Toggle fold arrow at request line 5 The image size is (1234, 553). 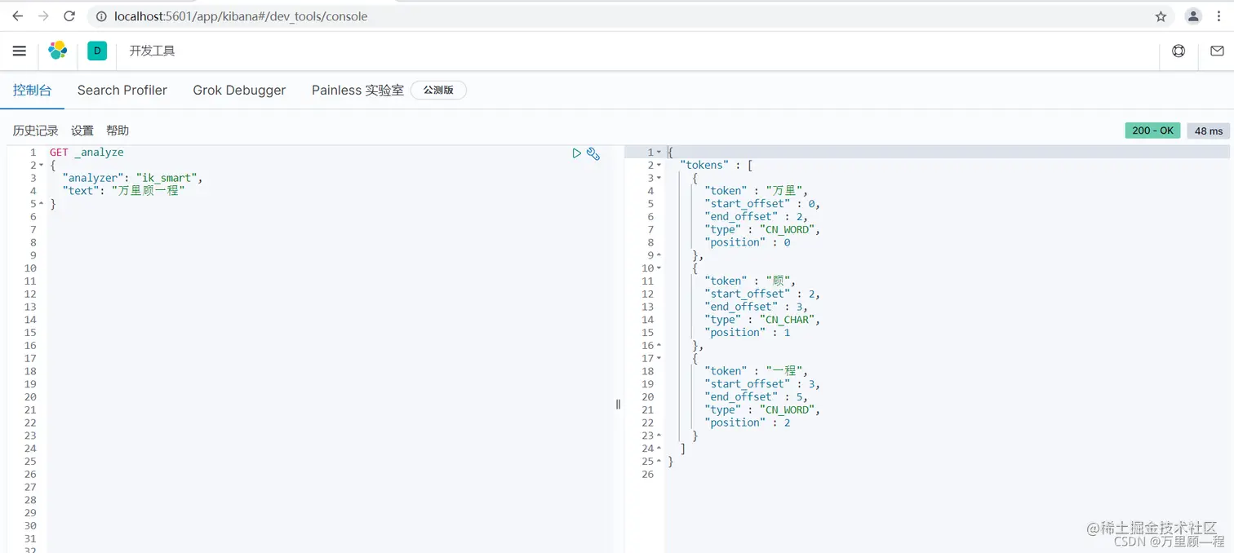42,204
